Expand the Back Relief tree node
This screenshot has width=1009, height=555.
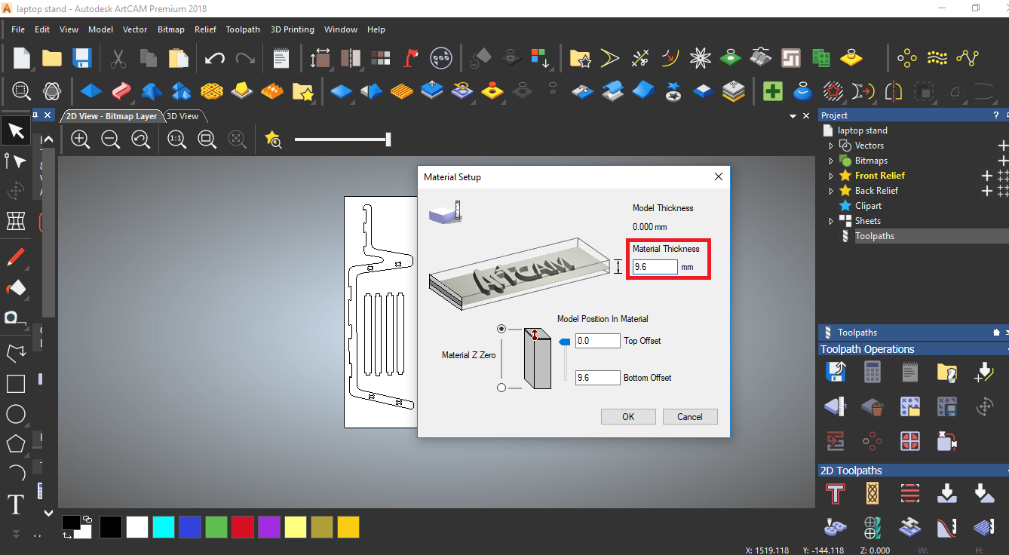(x=832, y=191)
